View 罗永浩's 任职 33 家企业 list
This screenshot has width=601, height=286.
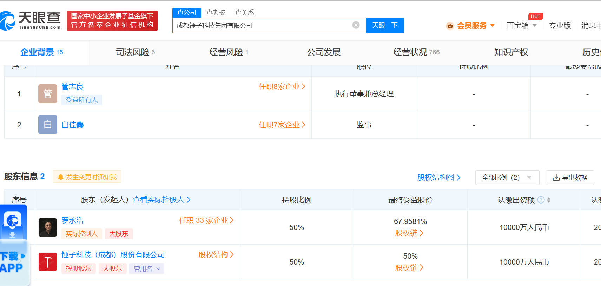pyautogui.click(x=206, y=220)
